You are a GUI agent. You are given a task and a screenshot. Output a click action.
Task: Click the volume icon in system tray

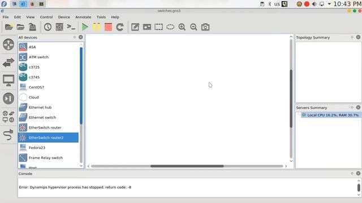314,4
